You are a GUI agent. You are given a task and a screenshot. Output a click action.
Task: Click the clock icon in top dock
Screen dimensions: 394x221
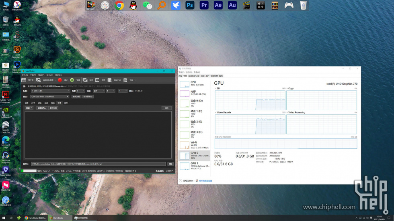pyautogui.click(x=105, y=5)
